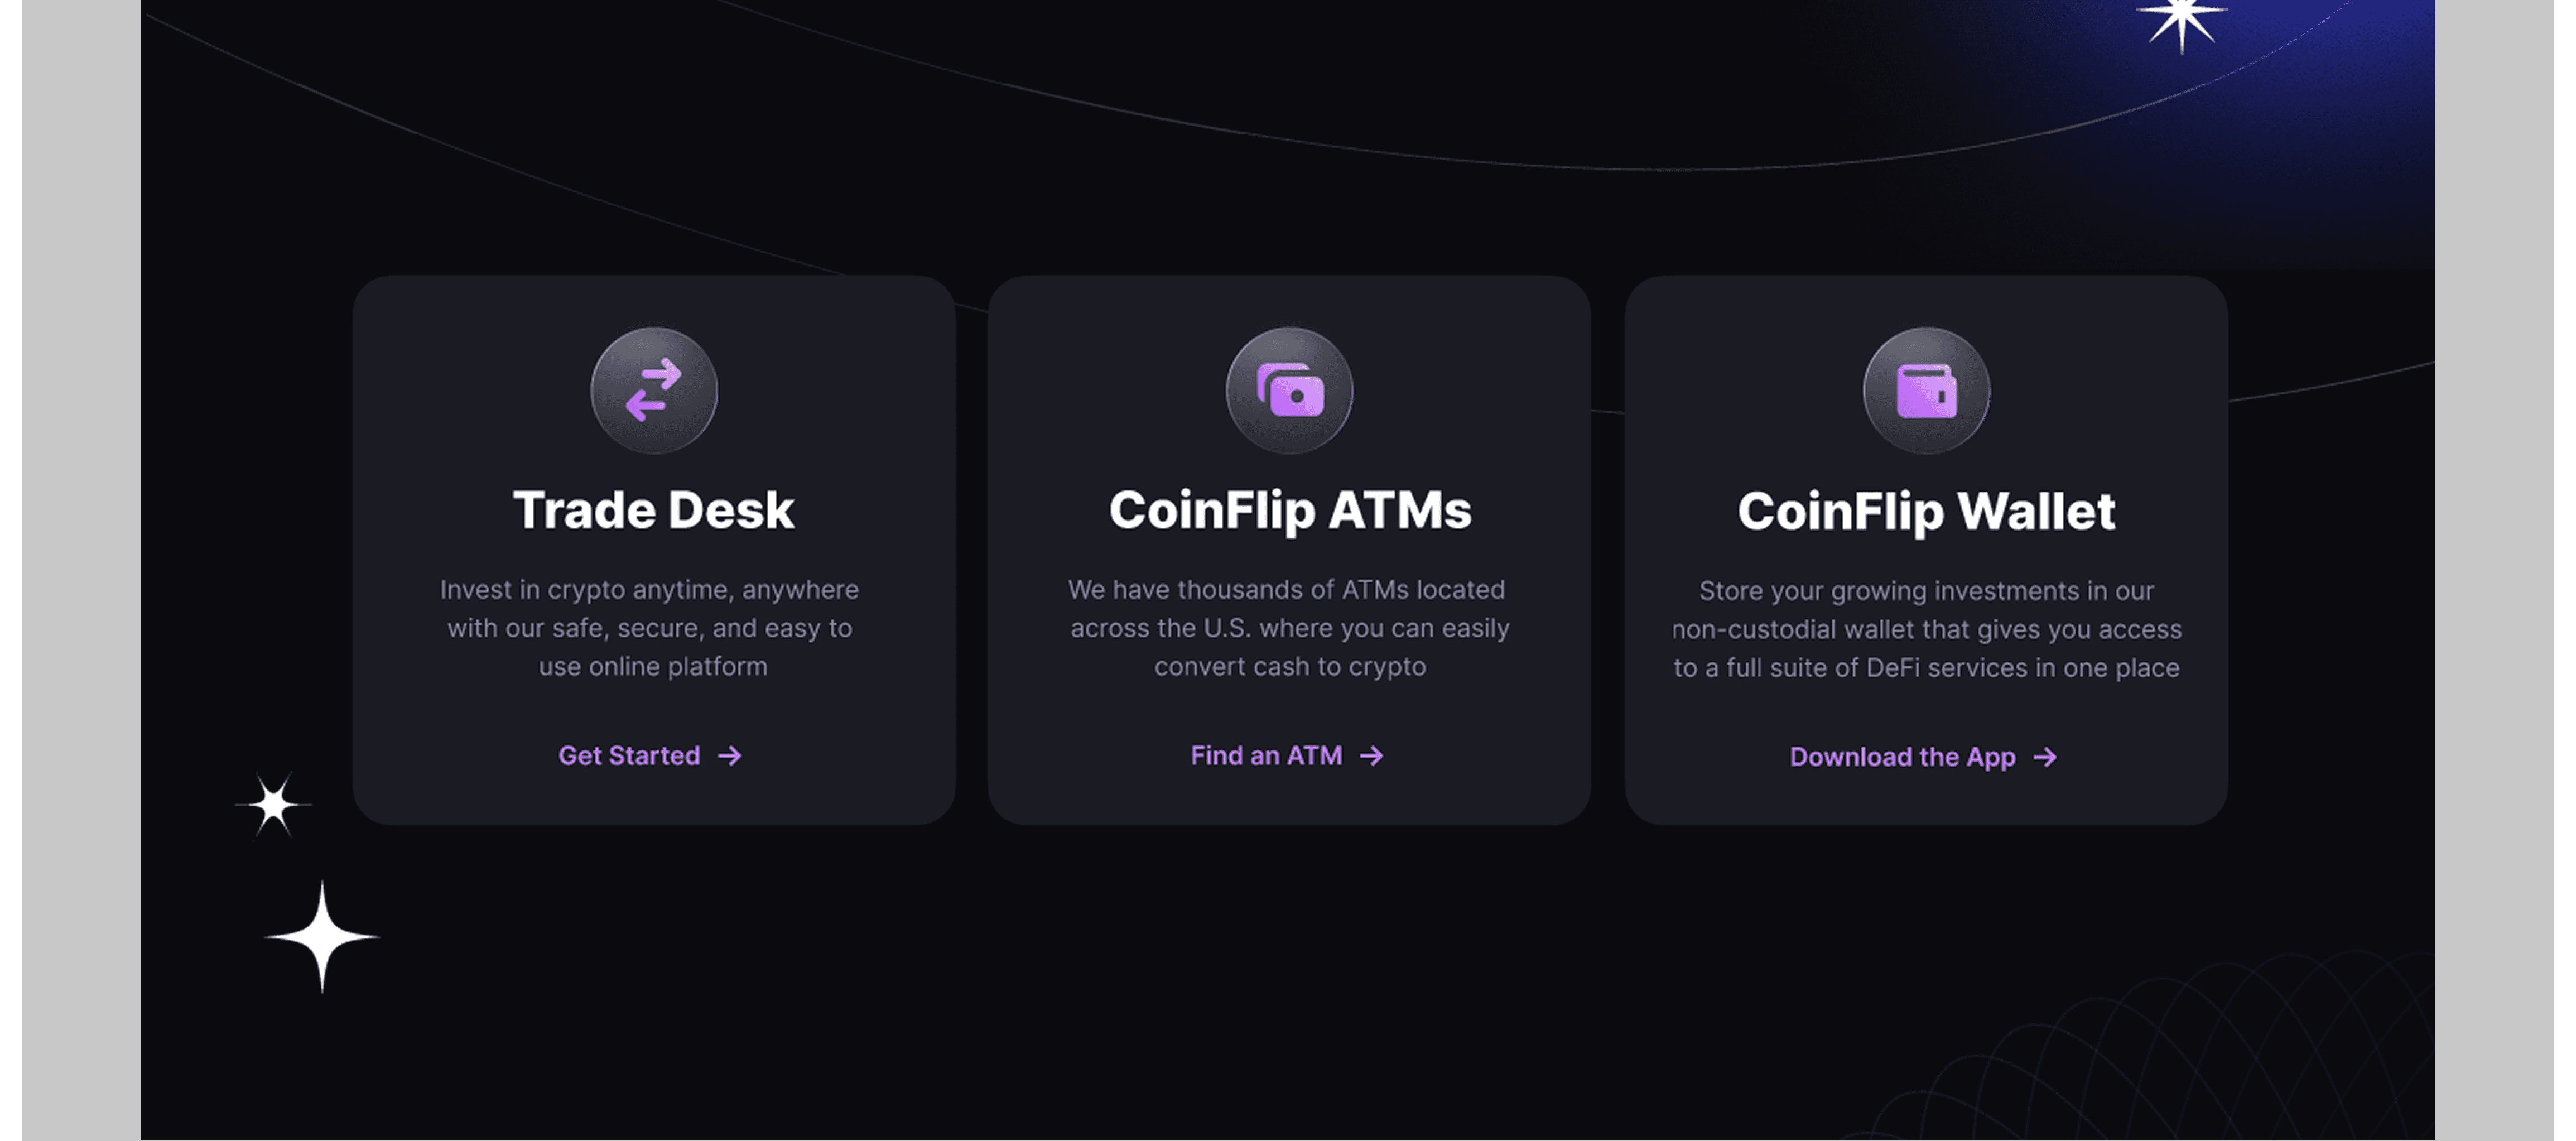
Task: Click the Trade Desk description text
Action: pos(650,628)
